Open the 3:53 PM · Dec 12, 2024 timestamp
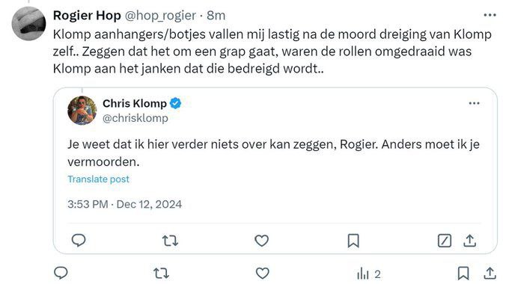 coord(125,204)
